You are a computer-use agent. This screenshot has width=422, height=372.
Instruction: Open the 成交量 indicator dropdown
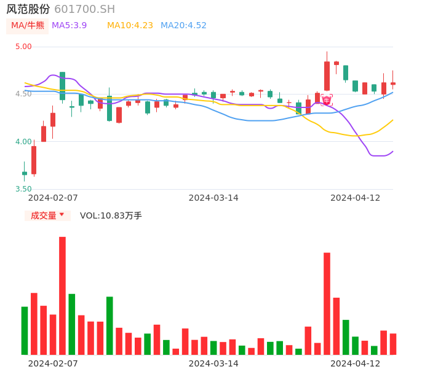pyautogui.click(x=47, y=215)
